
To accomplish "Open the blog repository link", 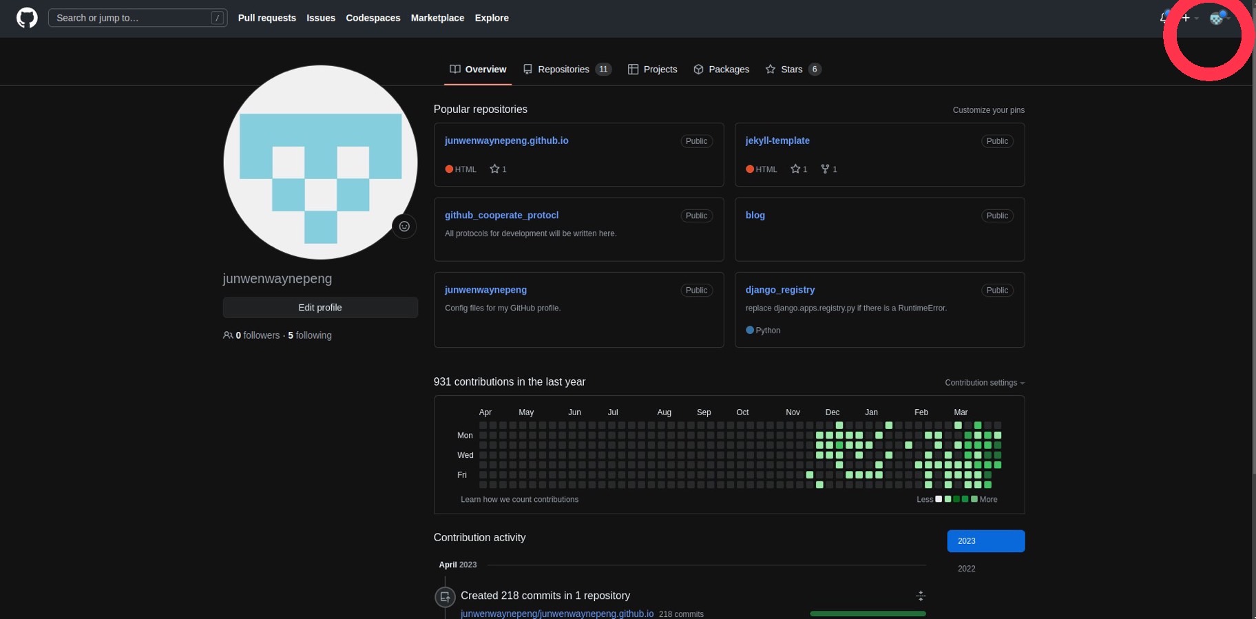I will coord(755,216).
